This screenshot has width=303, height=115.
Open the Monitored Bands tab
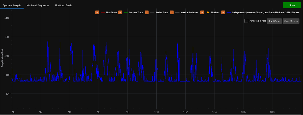63,5
